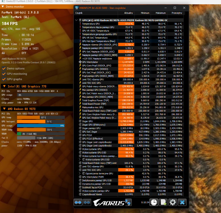The width and height of the screenshot is (221, 213).
Task: Minimize the HWiNFO sensor window
Action: pos(166,8)
